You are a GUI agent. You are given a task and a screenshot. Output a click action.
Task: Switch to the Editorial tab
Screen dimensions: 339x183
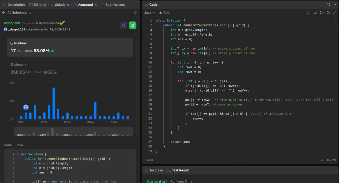point(38,5)
